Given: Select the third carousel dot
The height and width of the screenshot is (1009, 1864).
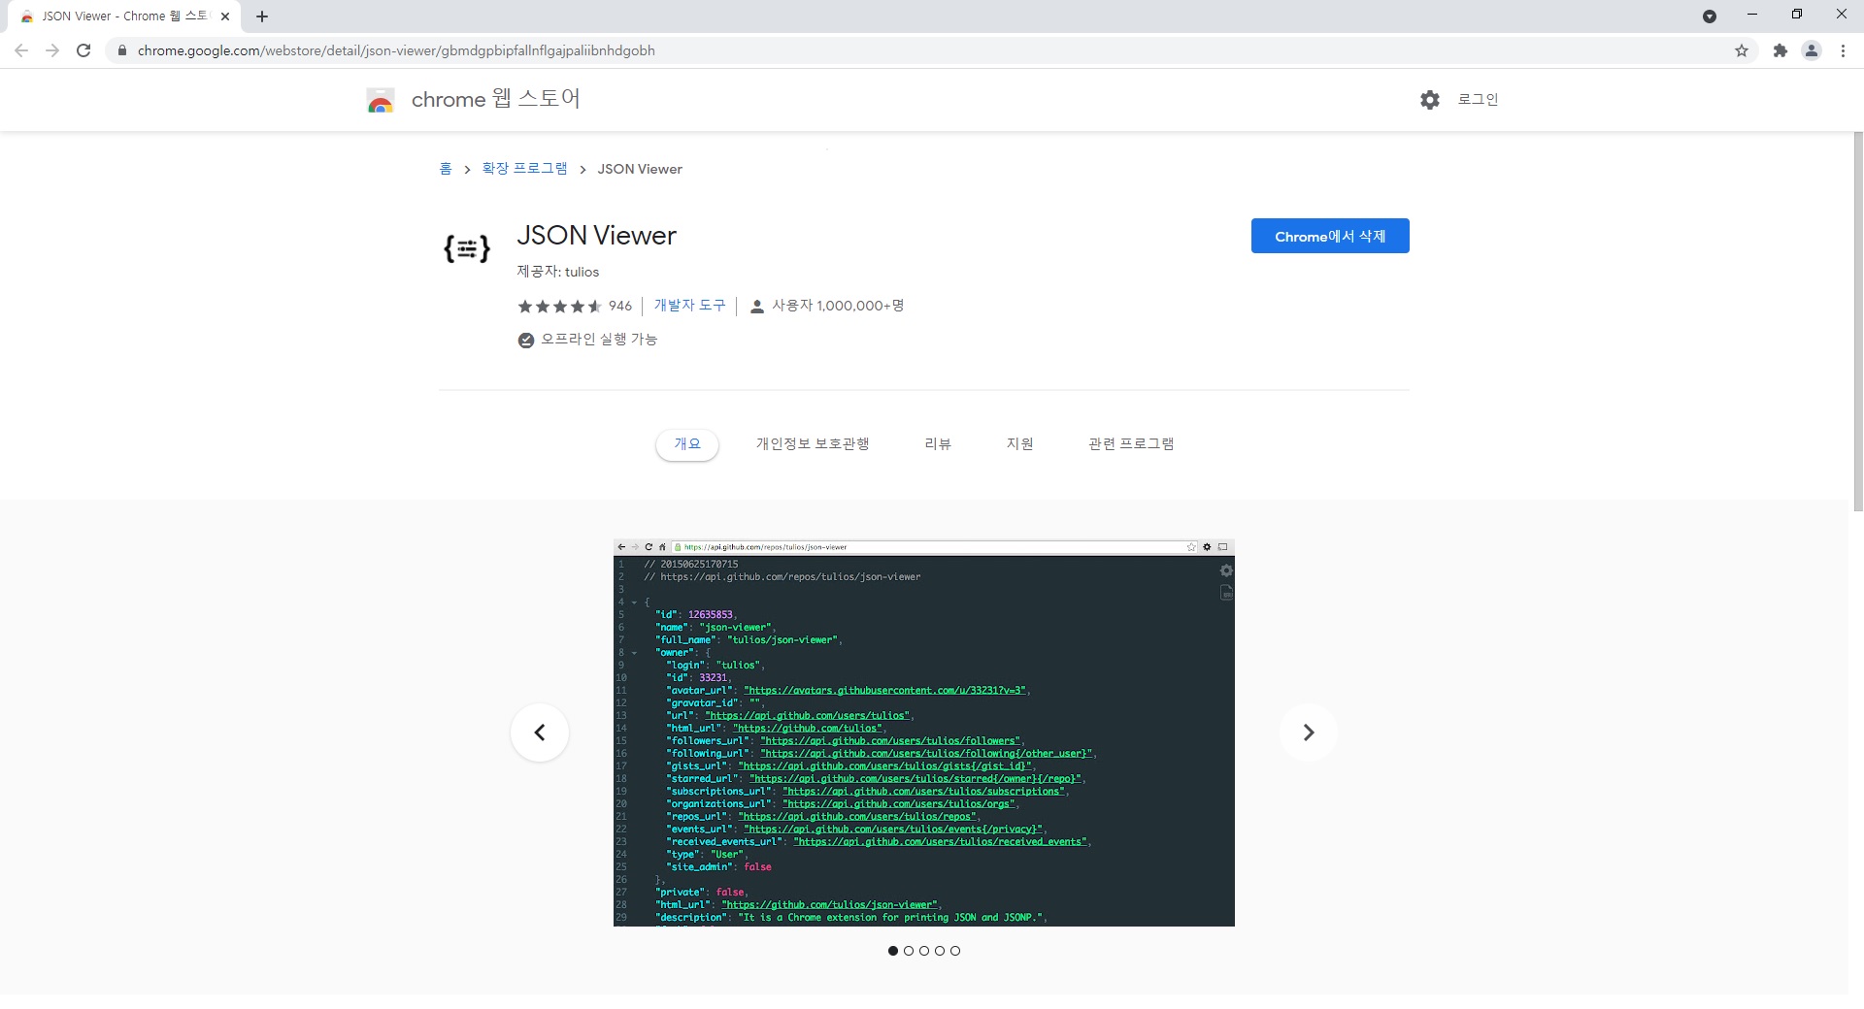Looking at the screenshot, I should pyautogui.click(x=924, y=951).
